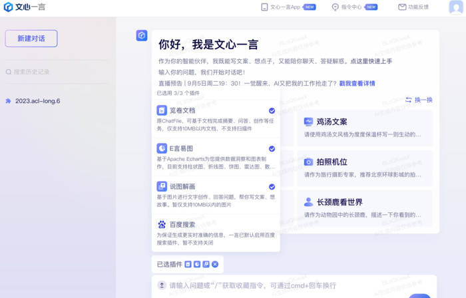Click the 搜索历史记录 search field

pyautogui.click(x=57, y=72)
